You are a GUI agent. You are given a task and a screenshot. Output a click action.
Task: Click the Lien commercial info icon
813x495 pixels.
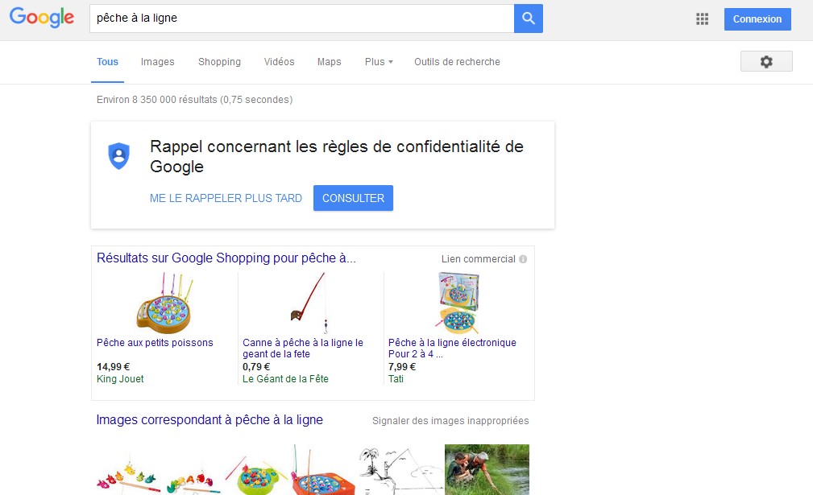click(x=523, y=259)
